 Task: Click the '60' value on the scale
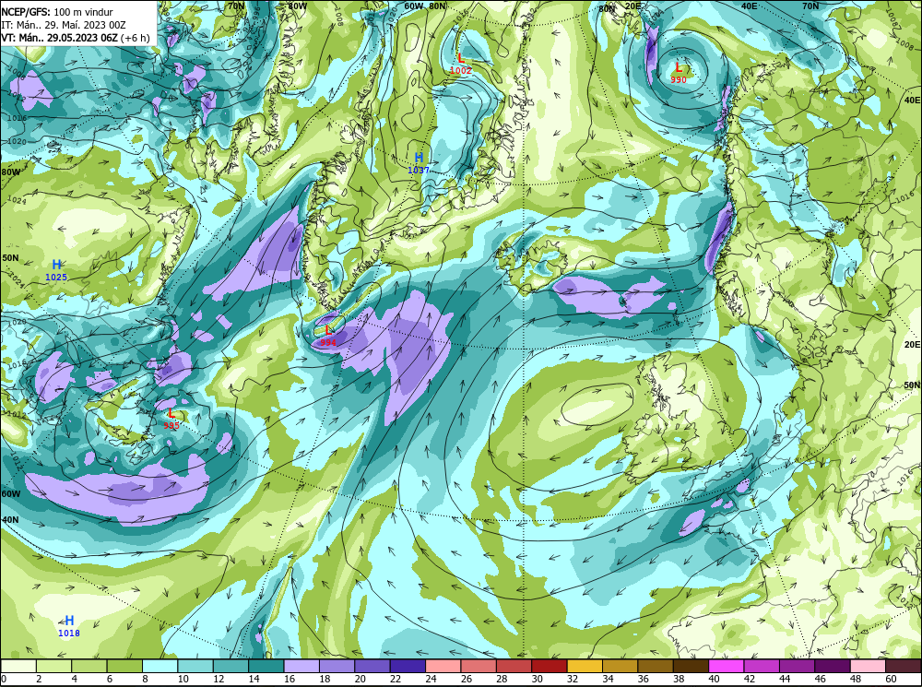coord(891,680)
